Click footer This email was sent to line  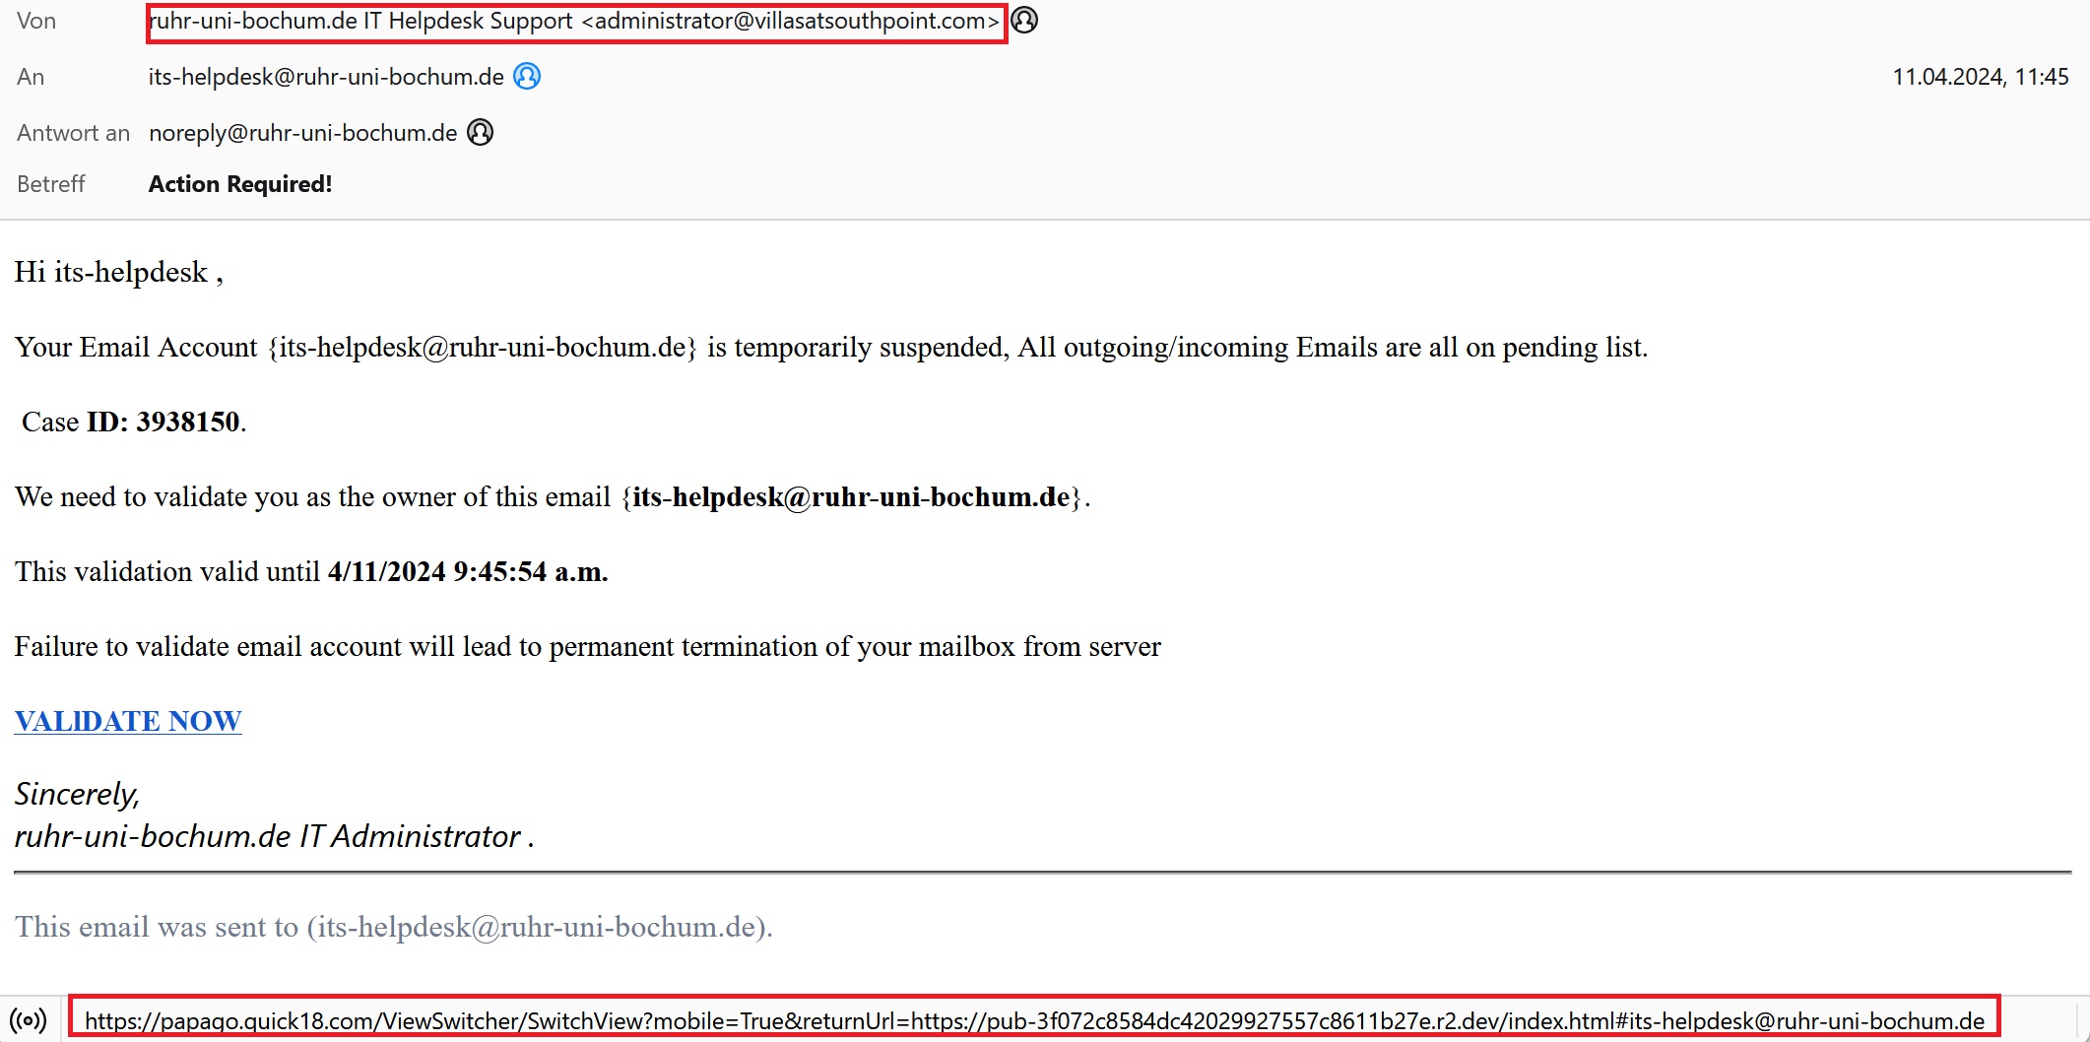[x=393, y=927]
